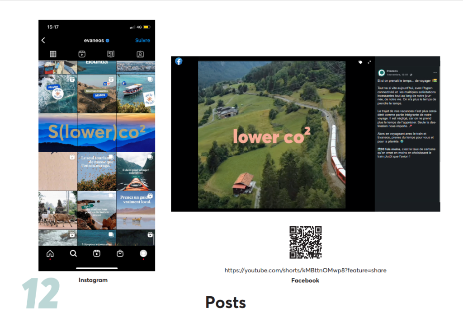Open the Matos mountain post thumbnail
This screenshot has height=327, width=463.
pyautogui.click(x=97, y=94)
